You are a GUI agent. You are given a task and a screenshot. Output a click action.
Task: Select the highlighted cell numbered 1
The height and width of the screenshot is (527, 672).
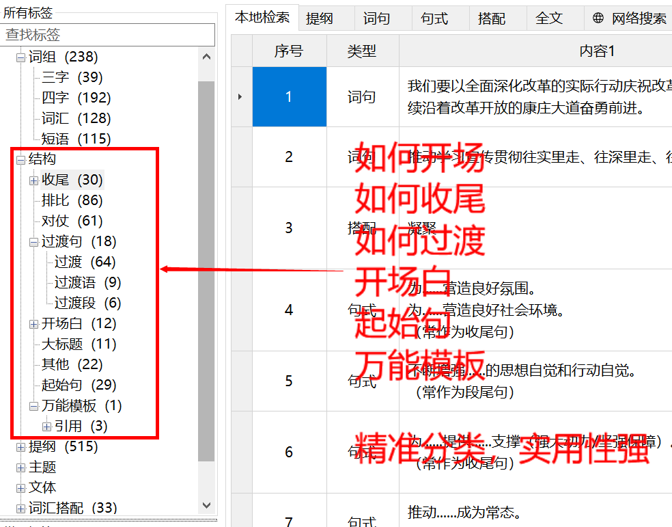pyautogui.click(x=290, y=97)
